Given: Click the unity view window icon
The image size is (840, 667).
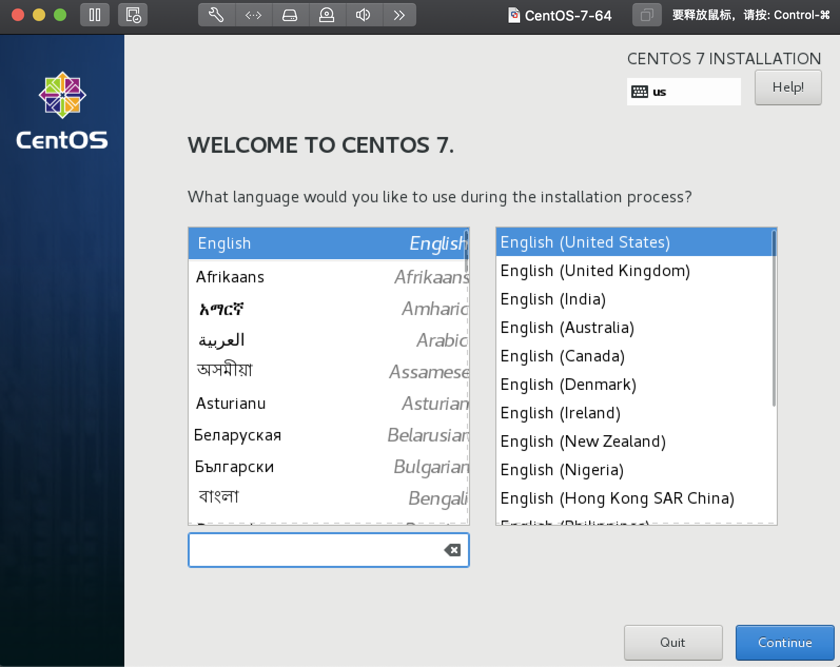Looking at the screenshot, I should point(647,15).
